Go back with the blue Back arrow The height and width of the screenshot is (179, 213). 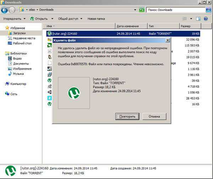coord(4,10)
